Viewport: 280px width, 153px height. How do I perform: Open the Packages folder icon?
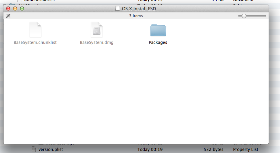[158, 30]
